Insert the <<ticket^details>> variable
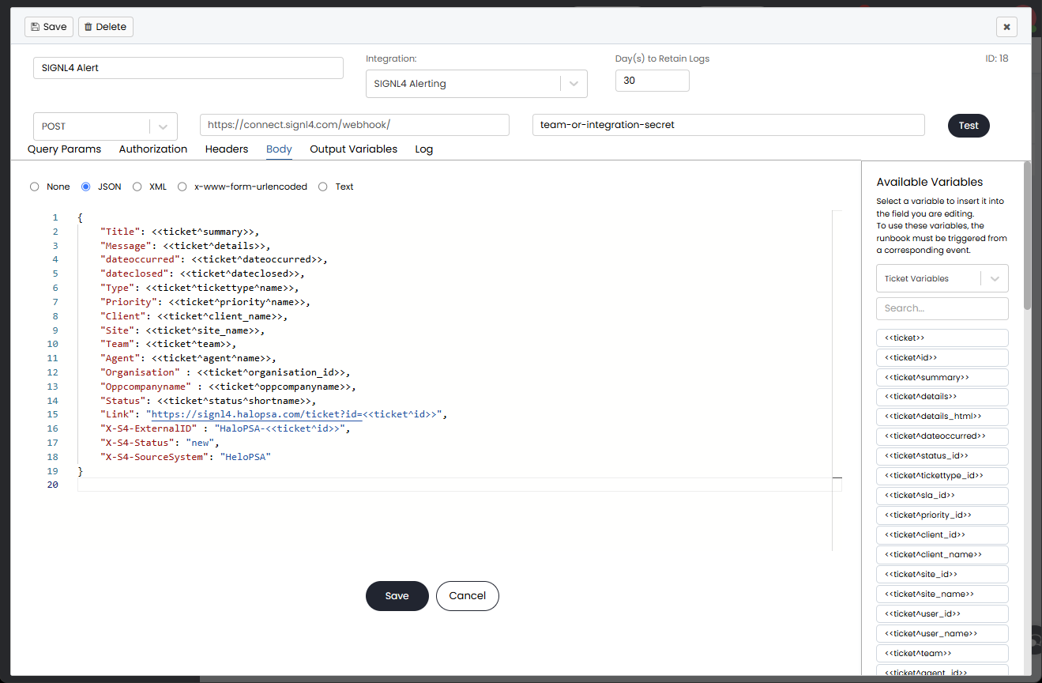The width and height of the screenshot is (1042, 683). coord(942,397)
